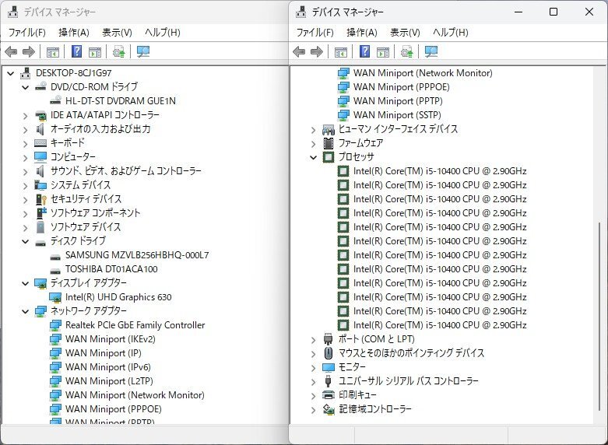Select WAN Miniport (IPv6) entry
Screen dimensions: 608x445
tap(107, 367)
